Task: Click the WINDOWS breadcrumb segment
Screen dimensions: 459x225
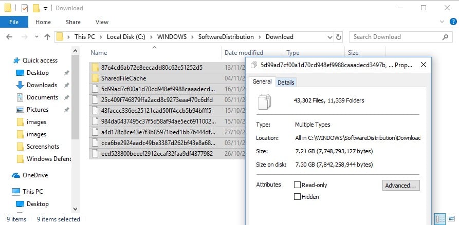Action: 172,37
